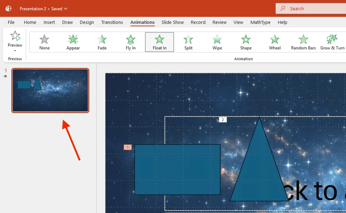Viewport: 346px width, 213px height.
Task: Open the Saved status dropdown in the title bar
Action: [59, 9]
